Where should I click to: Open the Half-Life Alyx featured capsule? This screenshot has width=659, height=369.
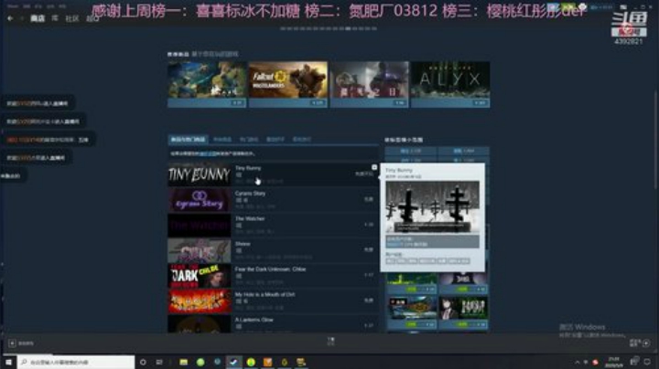[x=450, y=84]
